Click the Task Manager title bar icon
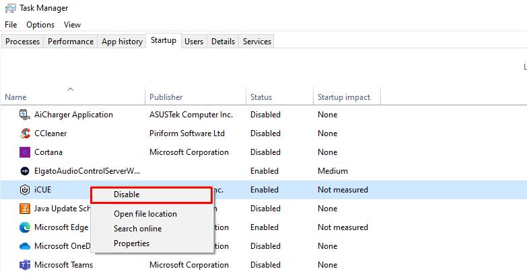Image resolution: width=527 pixels, height=273 pixels. pos(10,8)
